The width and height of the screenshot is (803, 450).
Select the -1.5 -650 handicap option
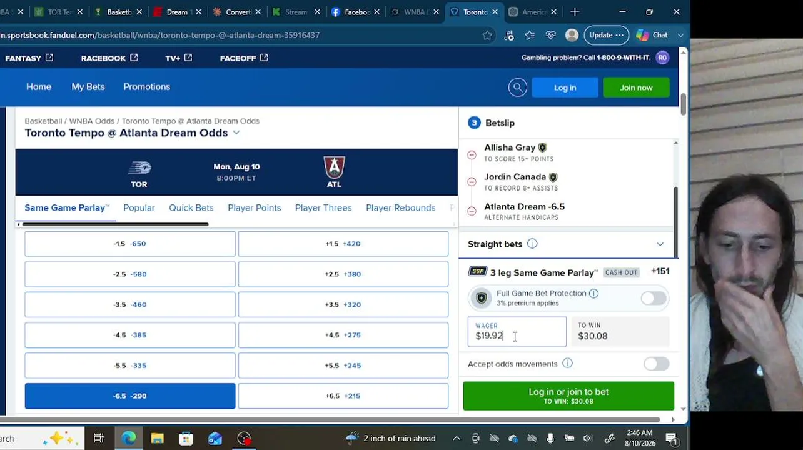tap(130, 244)
